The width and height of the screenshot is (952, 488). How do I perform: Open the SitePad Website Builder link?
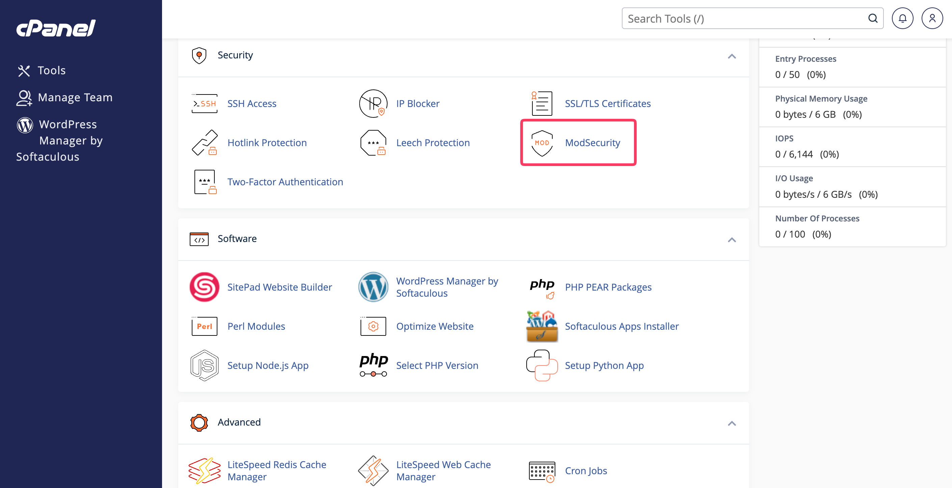[280, 287]
